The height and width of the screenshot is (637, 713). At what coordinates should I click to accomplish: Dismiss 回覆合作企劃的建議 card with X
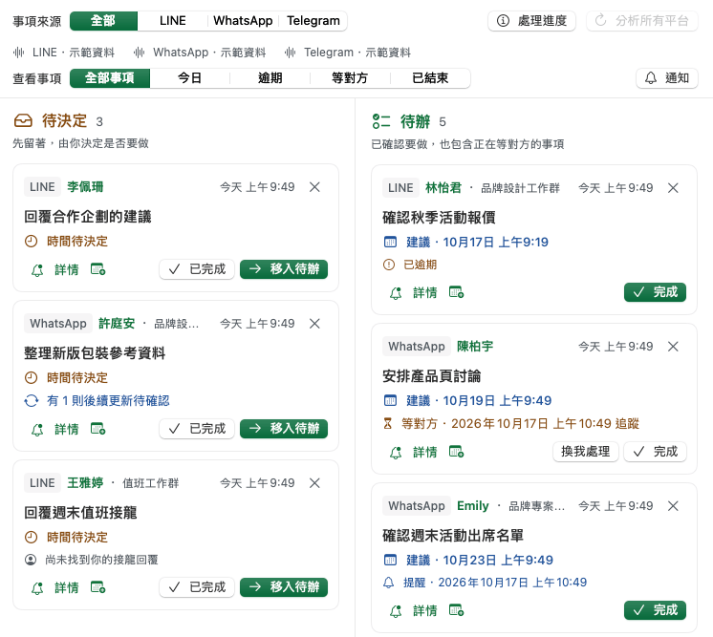point(314,187)
